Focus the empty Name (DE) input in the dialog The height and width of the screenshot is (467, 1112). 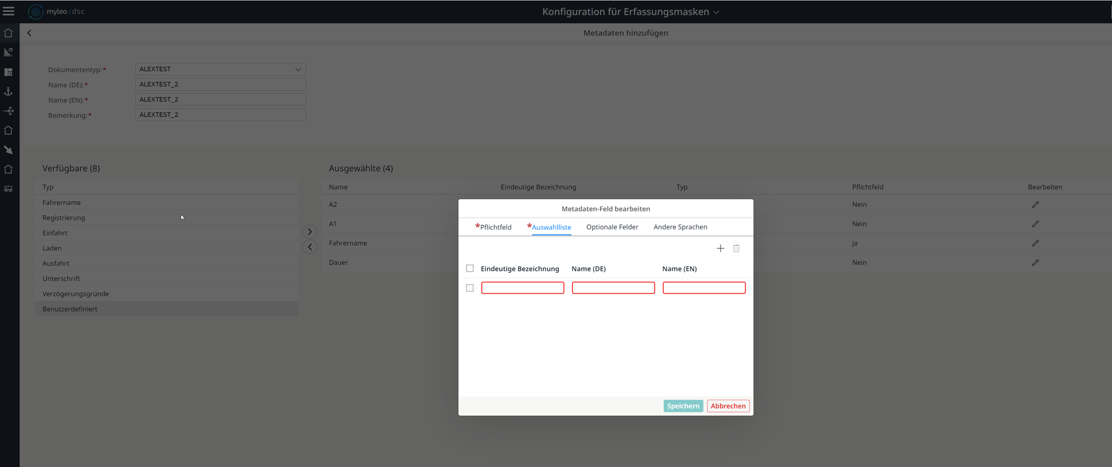coord(613,288)
